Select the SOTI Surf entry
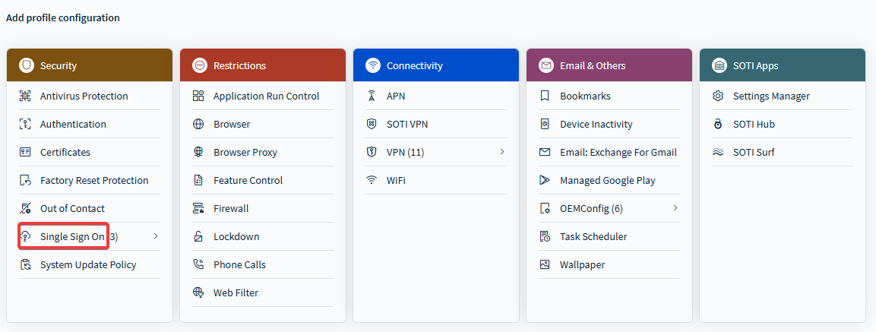 754,153
